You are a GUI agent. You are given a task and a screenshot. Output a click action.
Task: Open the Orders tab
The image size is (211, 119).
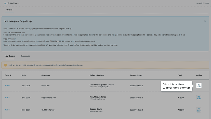(x=9, y=10)
